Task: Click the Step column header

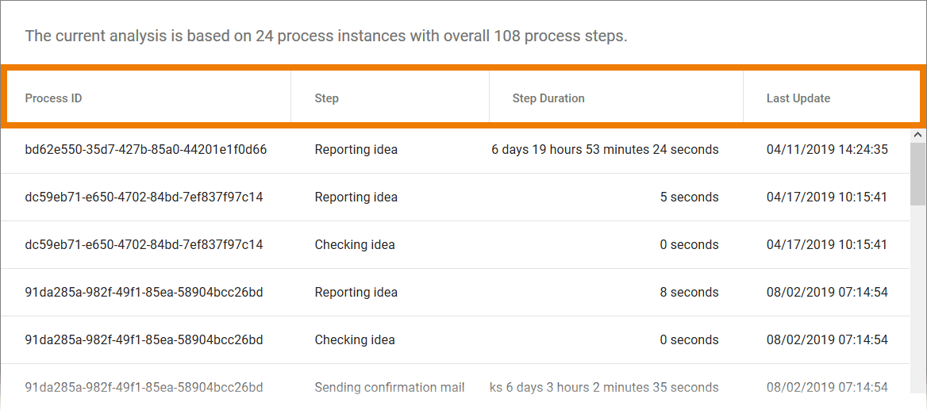Action: [x=327, y=98]
